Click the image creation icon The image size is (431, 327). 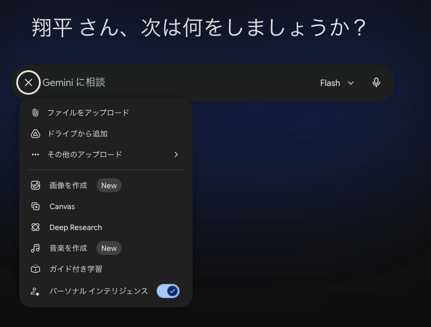(x=35, y=185)
